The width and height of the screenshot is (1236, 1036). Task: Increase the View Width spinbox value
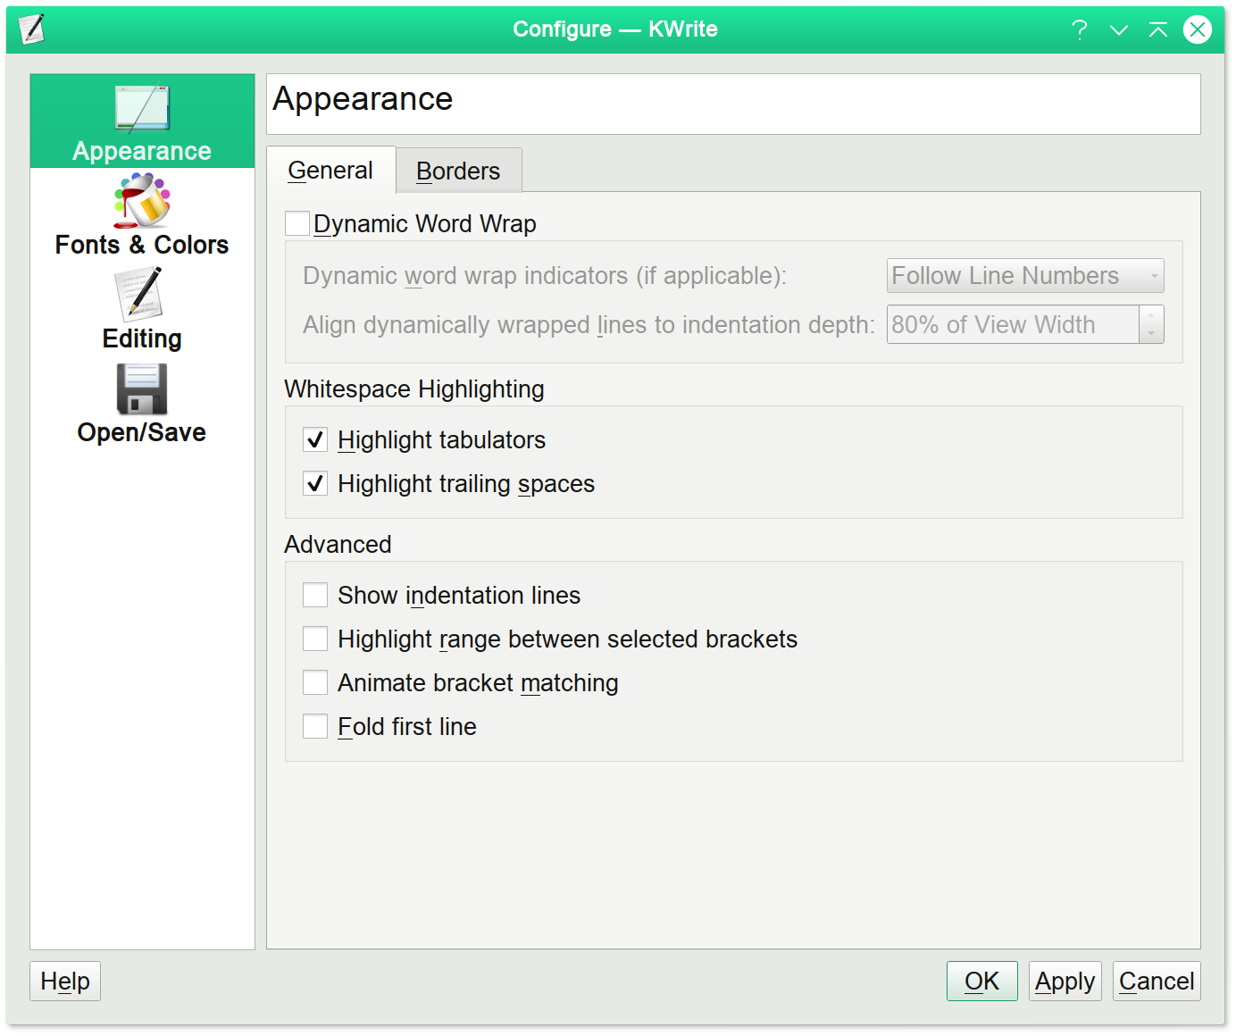(x=1151, y=315)
